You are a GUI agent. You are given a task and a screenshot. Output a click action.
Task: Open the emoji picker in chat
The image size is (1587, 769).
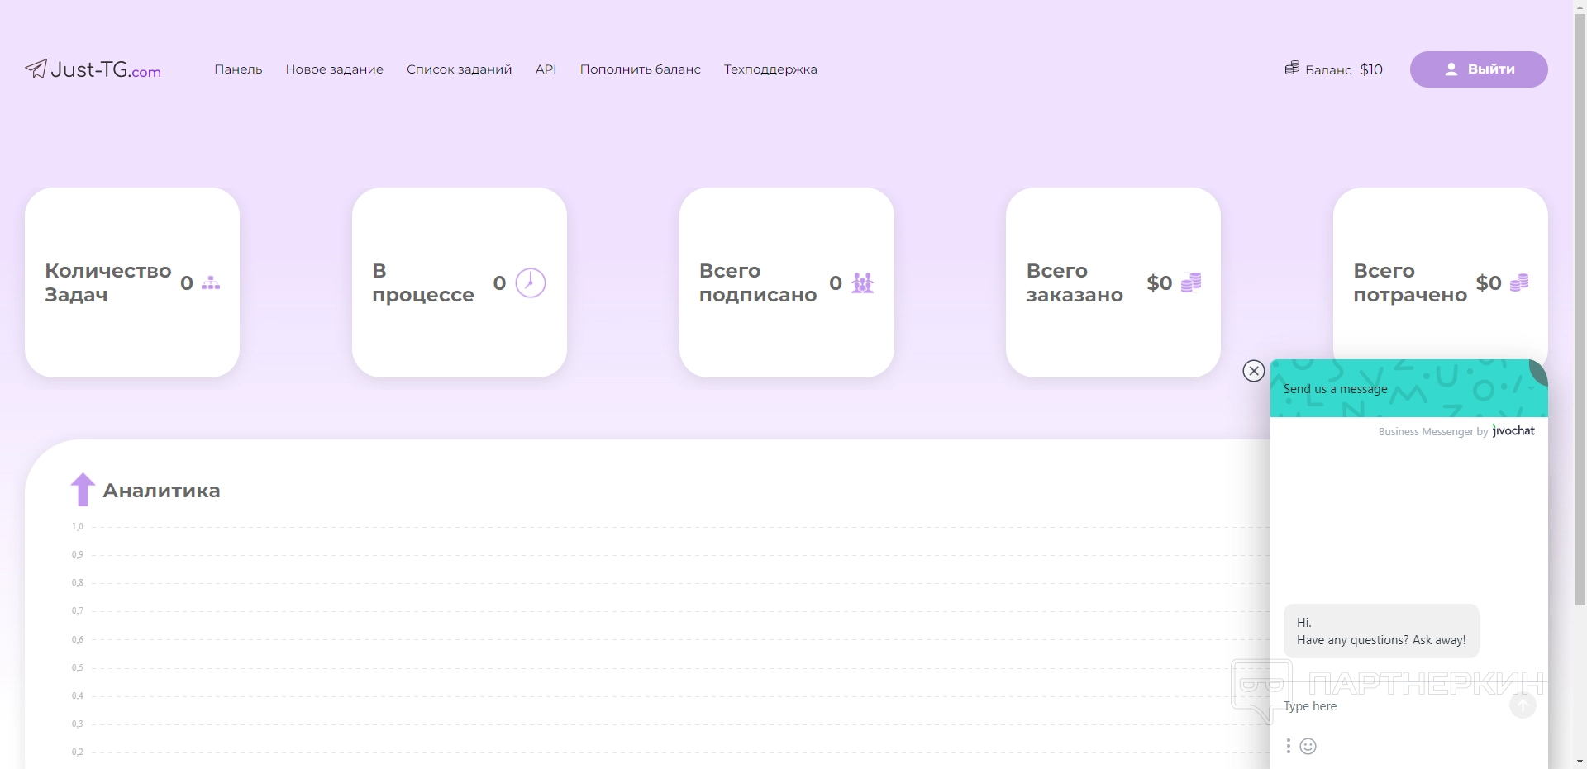pyautogui.click(x=1308, y=747)
